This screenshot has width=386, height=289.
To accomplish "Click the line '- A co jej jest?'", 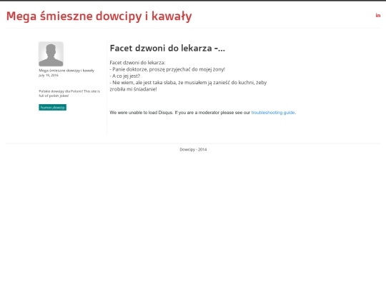I will (125, 76).
